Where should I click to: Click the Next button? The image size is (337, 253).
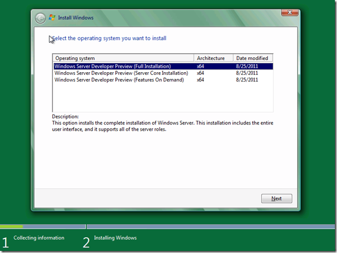point(276,199)
